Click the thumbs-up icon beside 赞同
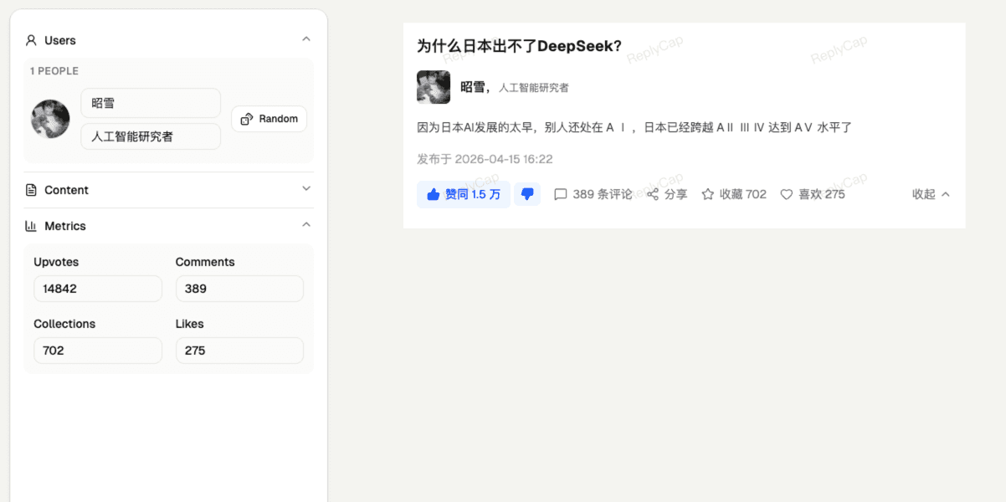Screen dimensions: 1006x502 [434, 194]
